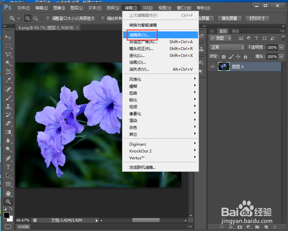This screenshot has height=231, width=288.
Task: Open opacity 不透明度 slider dropdown
Action: (x=281, y=47)
